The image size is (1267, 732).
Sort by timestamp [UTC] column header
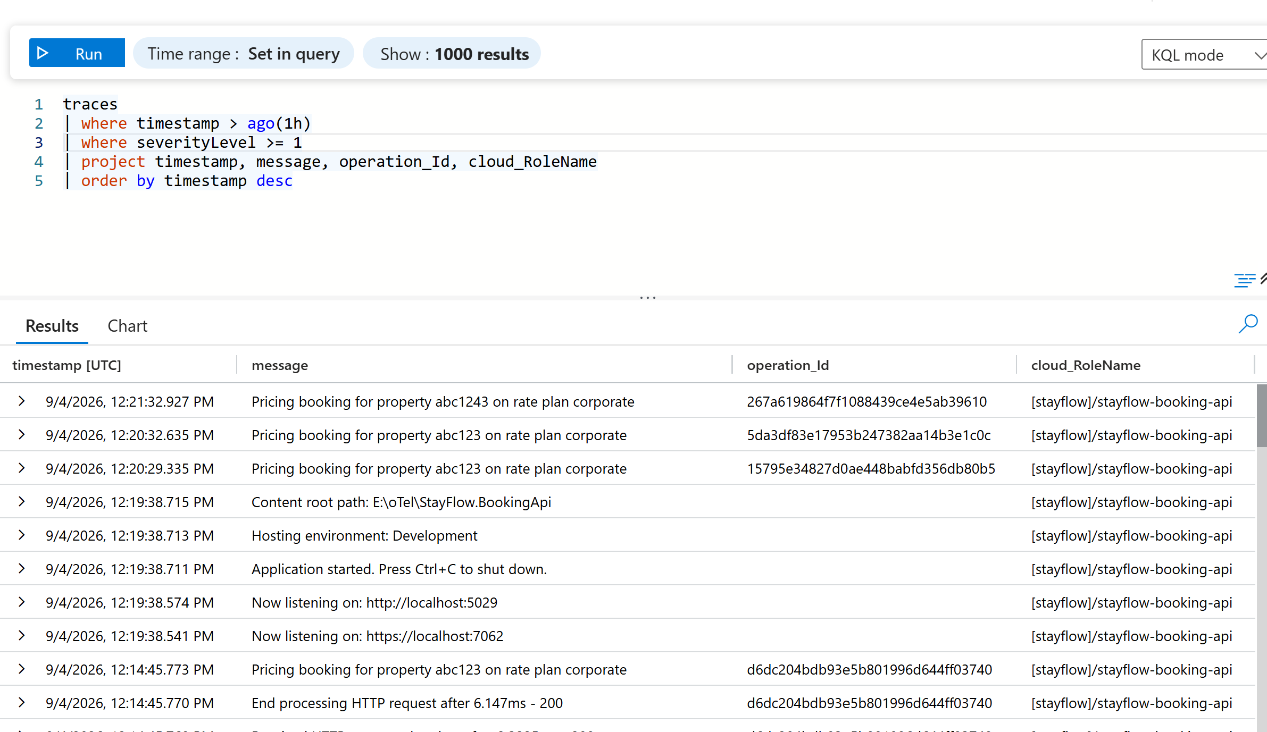pos(67,365)
